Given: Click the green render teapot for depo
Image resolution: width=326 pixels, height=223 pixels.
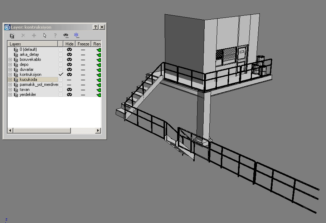Looking at the screenshot, I should [99, 64].
